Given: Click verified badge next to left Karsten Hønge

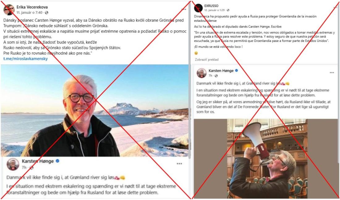Looking at the screenshot, I should [x=57, y=161].
